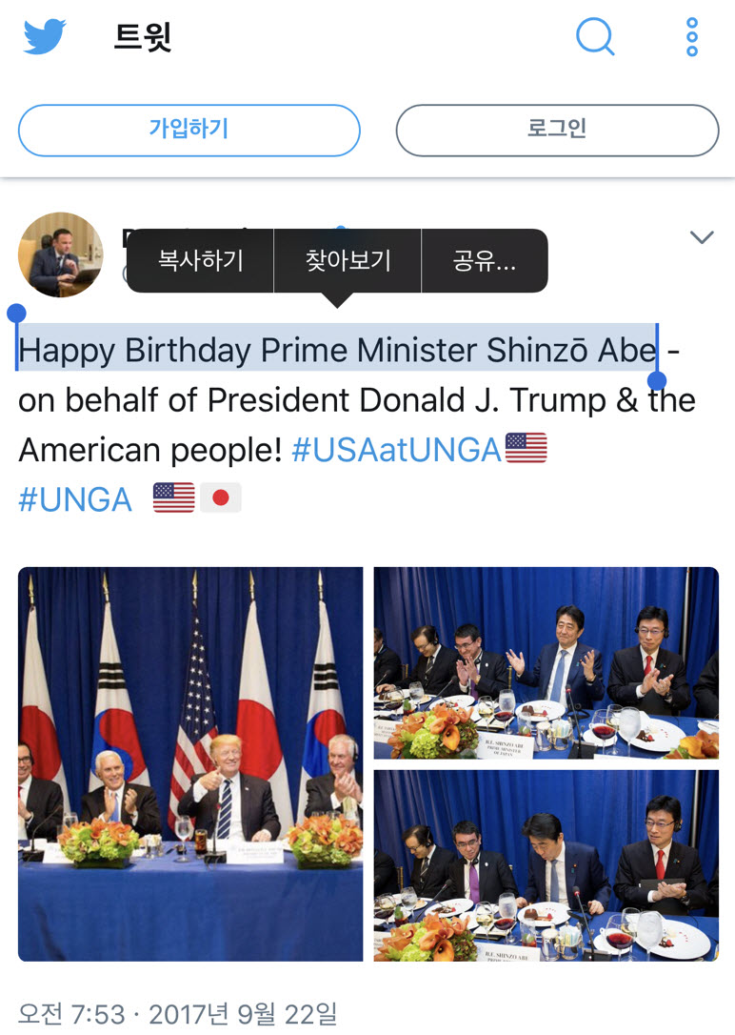Open the top-right dinner table photo
Screen dimensions: 735x1035
pyautogui.click(x=546, y=663)
